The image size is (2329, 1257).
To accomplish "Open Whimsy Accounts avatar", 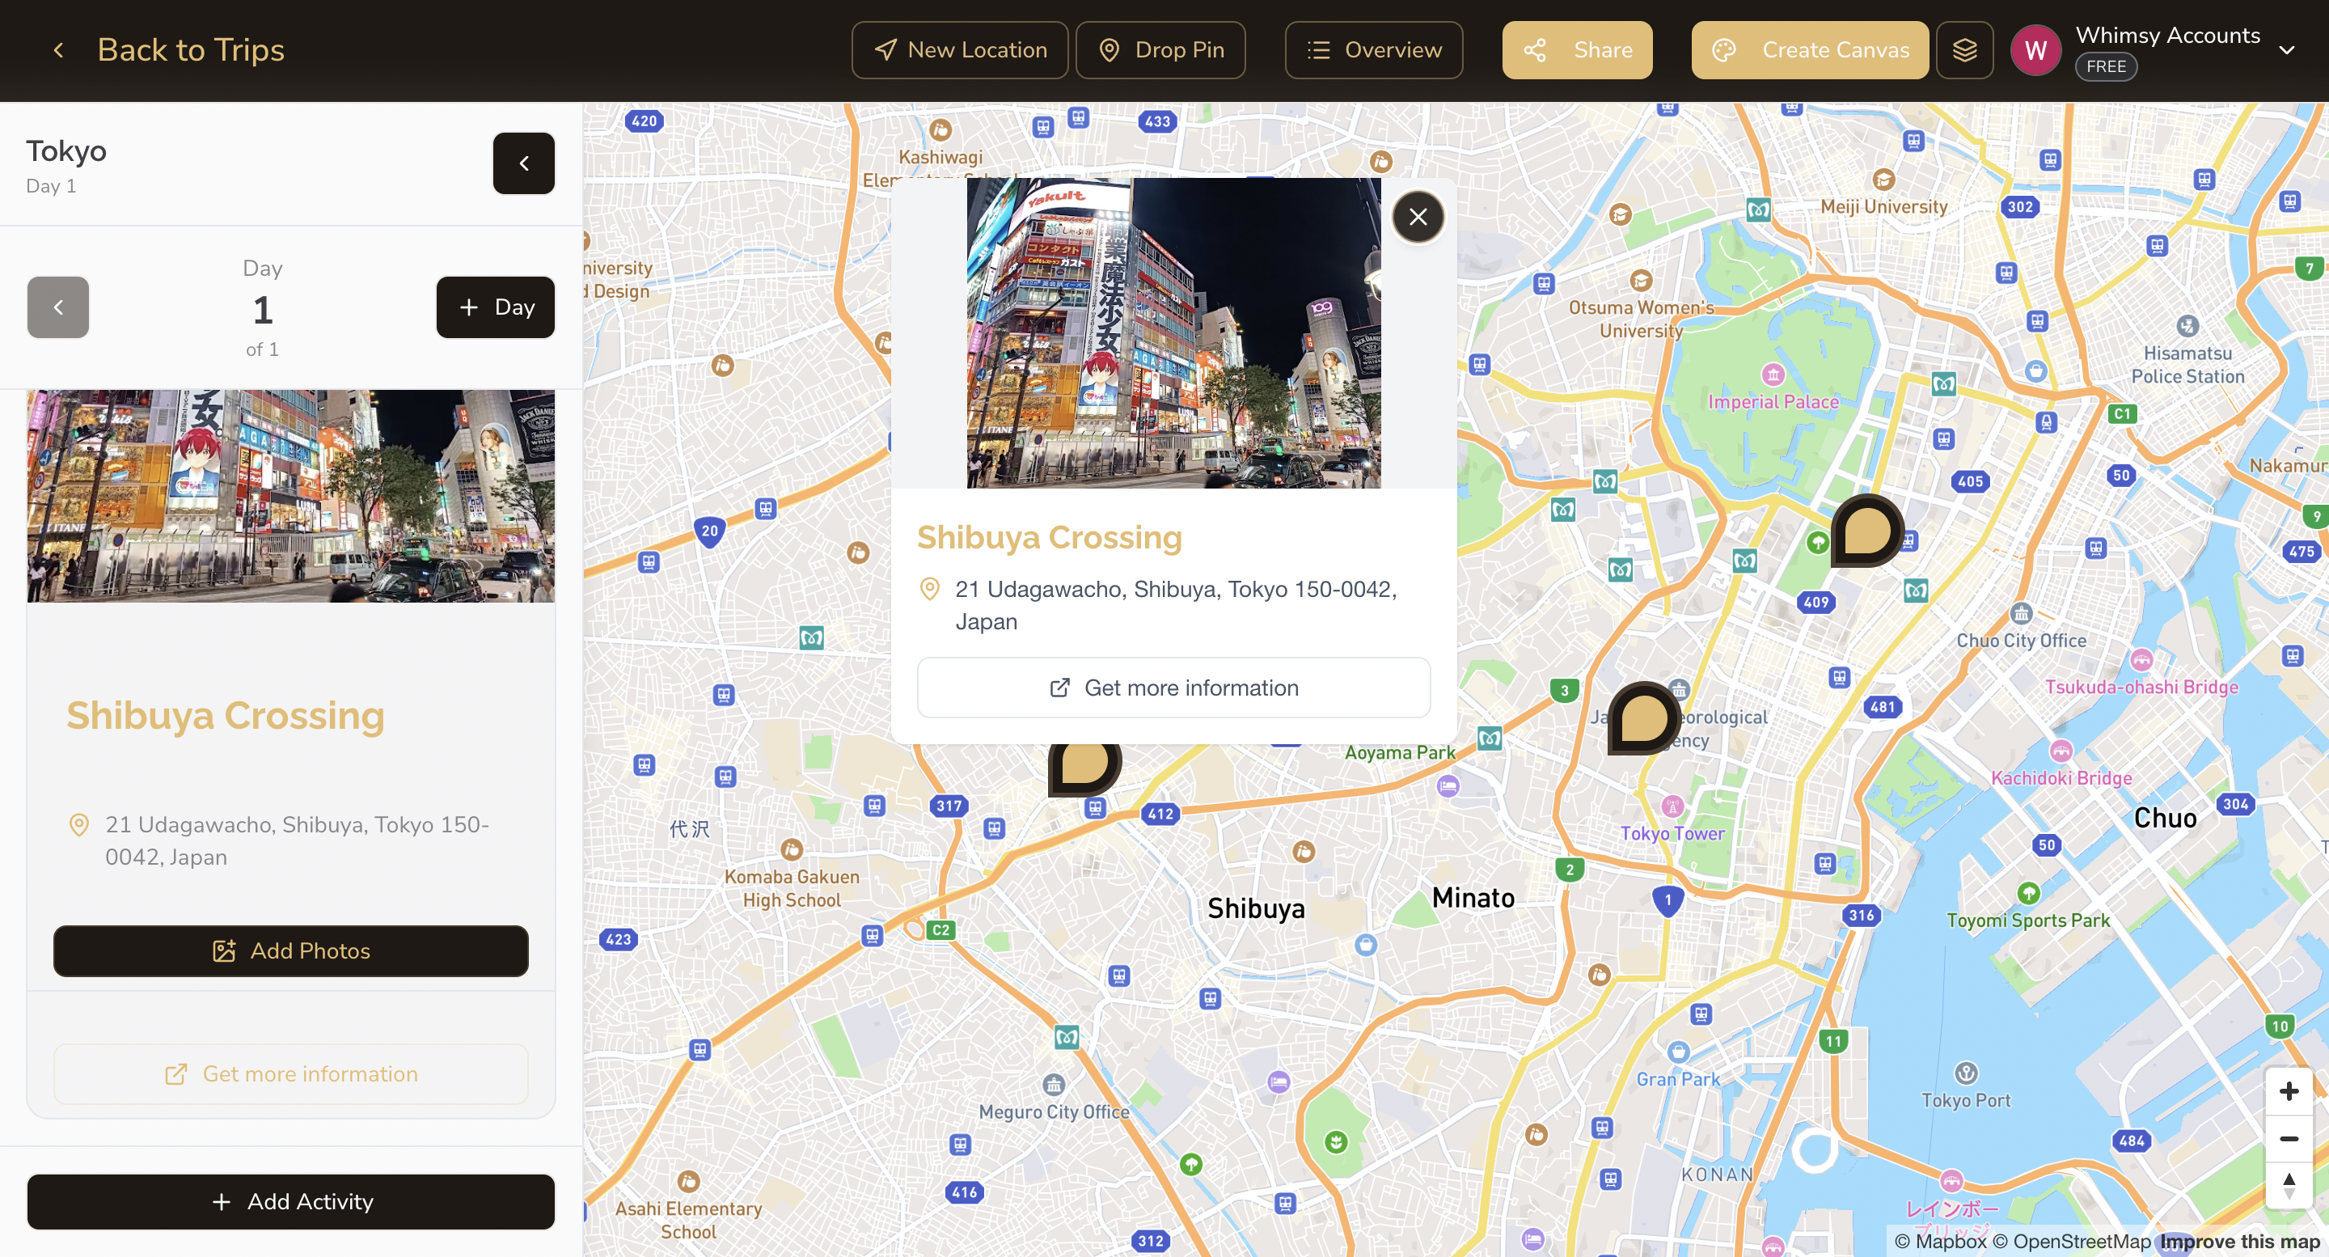I will point(2035,49).
